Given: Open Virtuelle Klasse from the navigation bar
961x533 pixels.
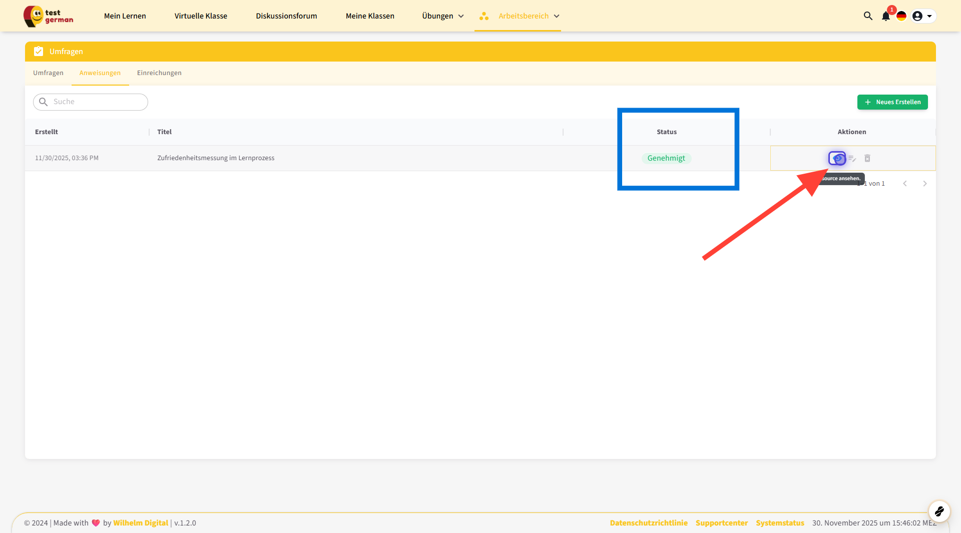Looking at the screenshot, I should [201, 16].
